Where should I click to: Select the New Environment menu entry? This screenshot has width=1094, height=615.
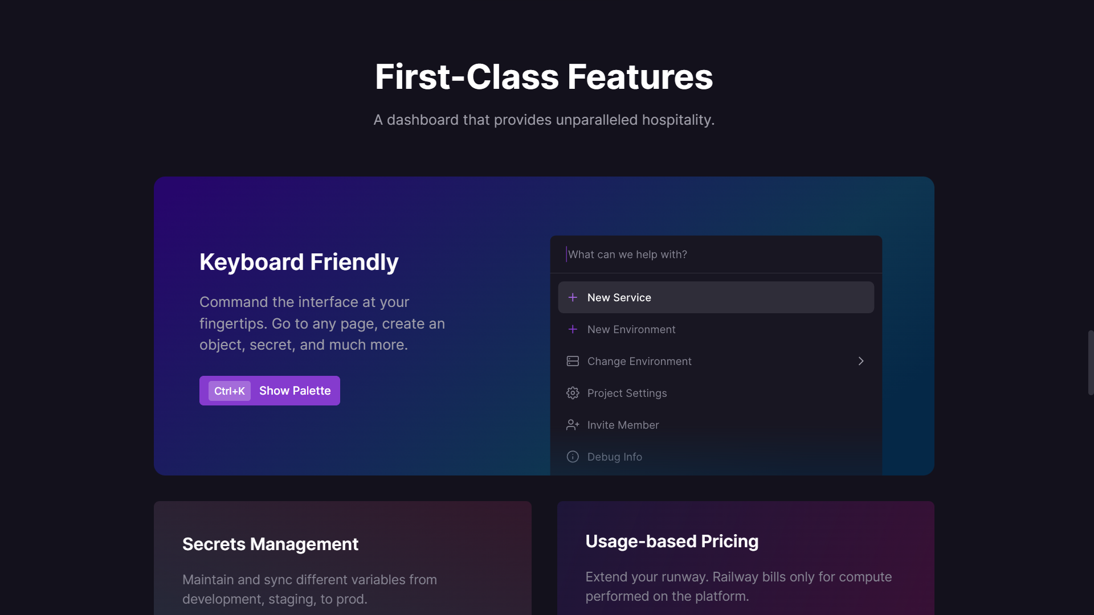(716, 329)
